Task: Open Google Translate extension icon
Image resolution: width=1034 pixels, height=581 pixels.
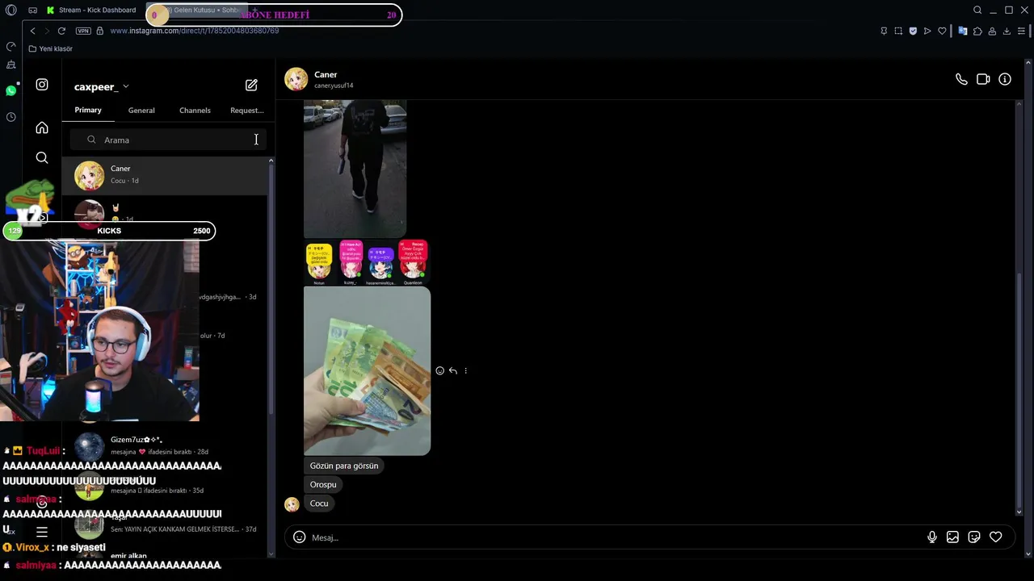Action: [x=963, y=31]
